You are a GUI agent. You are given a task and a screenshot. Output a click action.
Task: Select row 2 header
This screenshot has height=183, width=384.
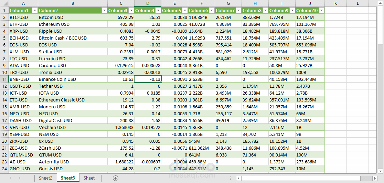click(x=4, y=18)
